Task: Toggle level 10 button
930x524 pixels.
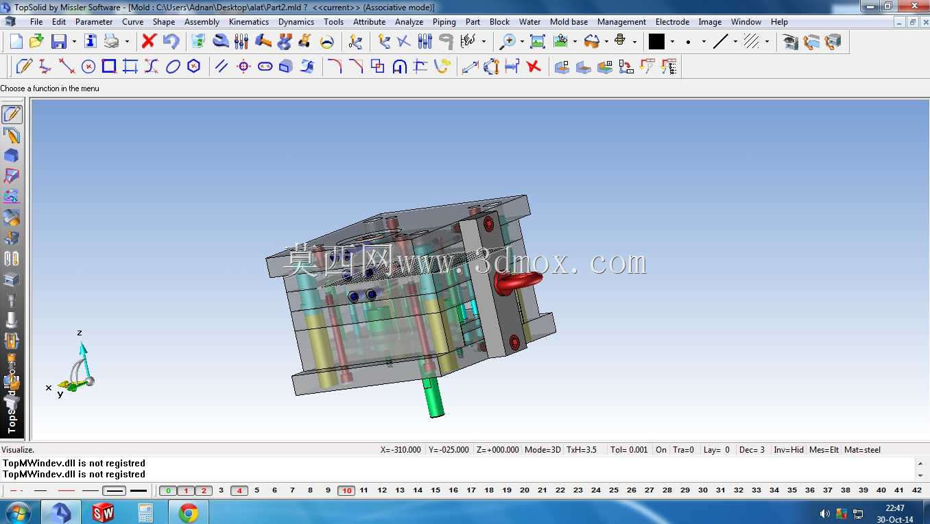Action: (346, 490)
